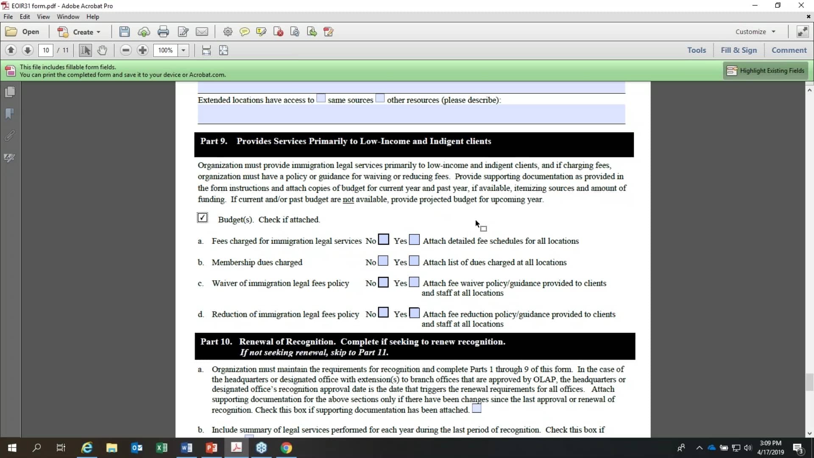Screen dimensions: 814x458
Task: Click the Open file button
Action: tap(23, 32)
